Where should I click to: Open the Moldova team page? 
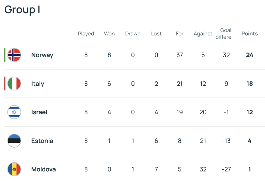[43, 169]
